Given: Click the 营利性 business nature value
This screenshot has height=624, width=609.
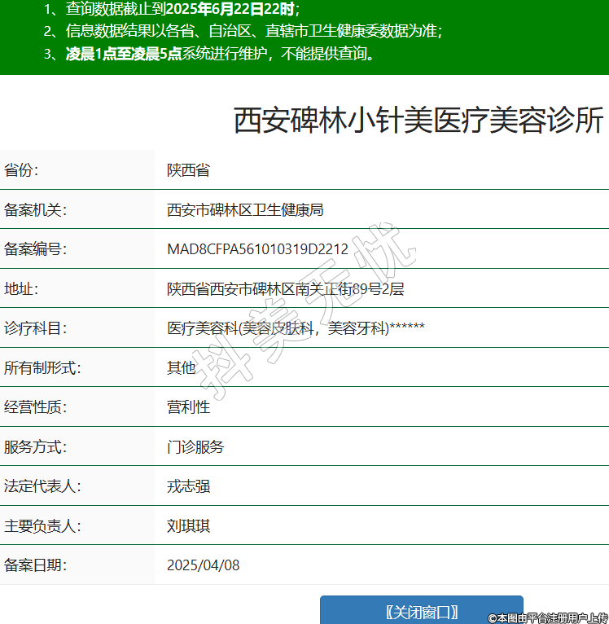Looking at the screenshot, I should tap(188, 407).
